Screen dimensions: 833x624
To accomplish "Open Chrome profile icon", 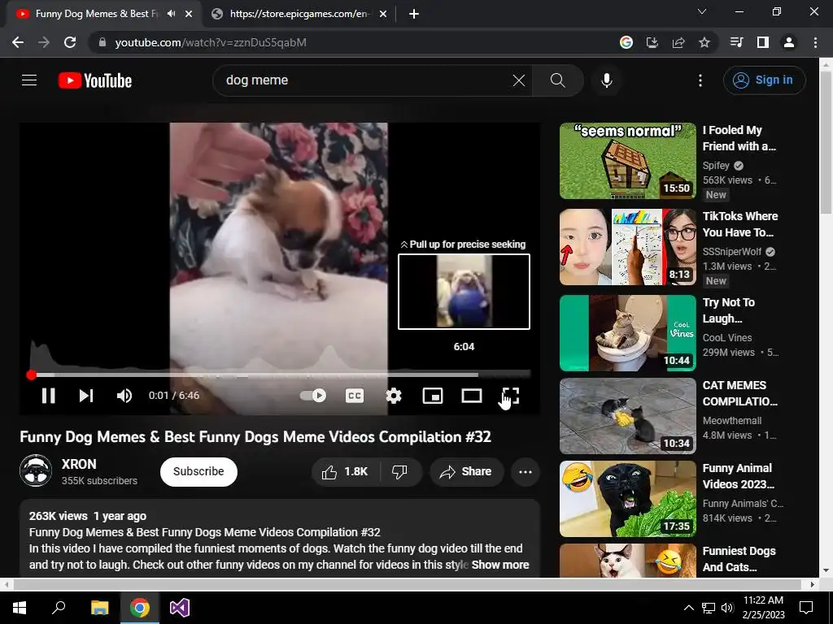I will click(789, 42).
